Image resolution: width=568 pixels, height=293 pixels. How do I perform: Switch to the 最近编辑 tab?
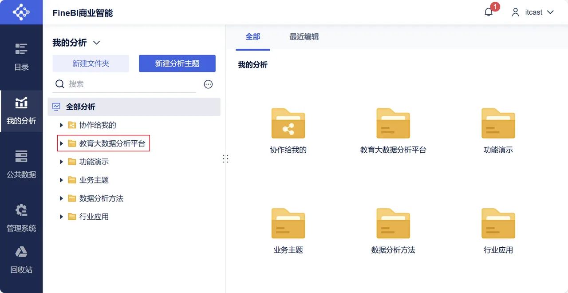(x=304, y=37)
